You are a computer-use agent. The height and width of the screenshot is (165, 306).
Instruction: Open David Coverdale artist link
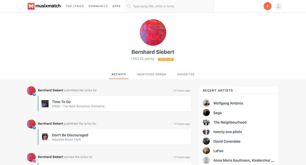(227, 141)
